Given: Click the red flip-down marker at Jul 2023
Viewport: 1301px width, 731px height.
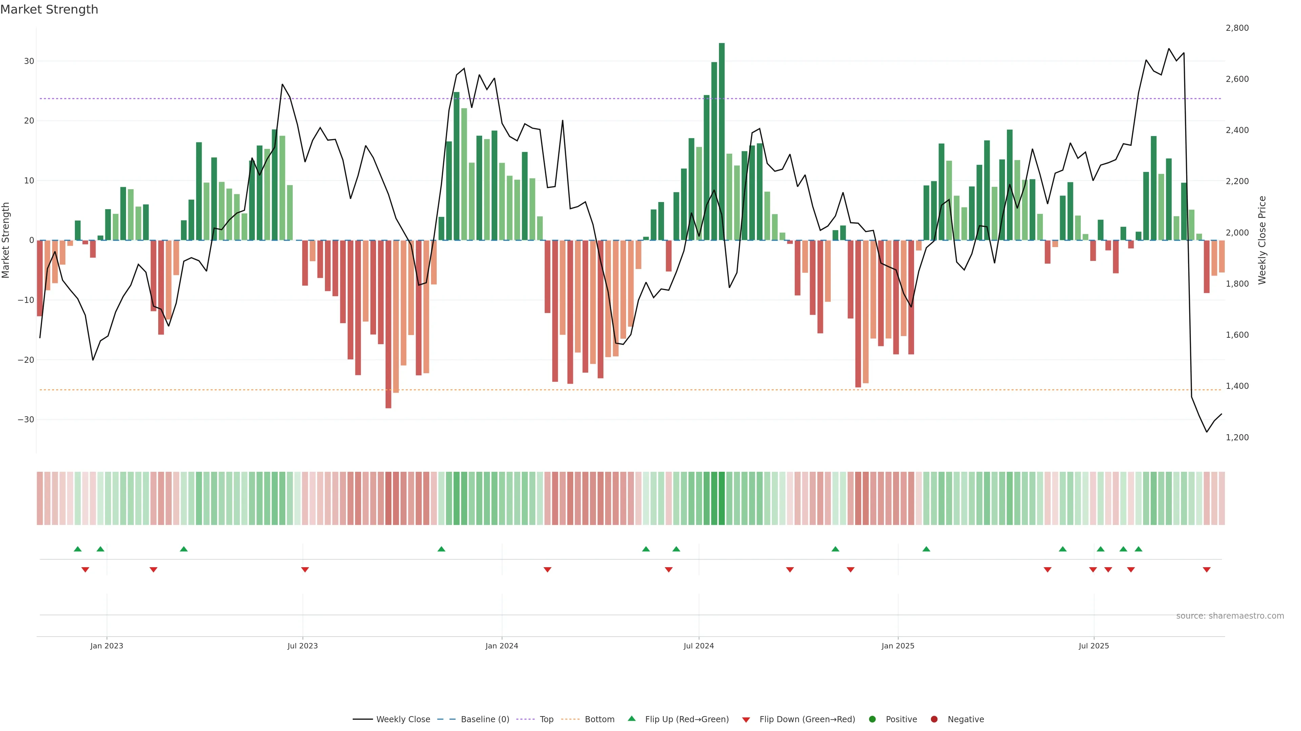Looking at the screenshot, I should [x=305, y=570].
